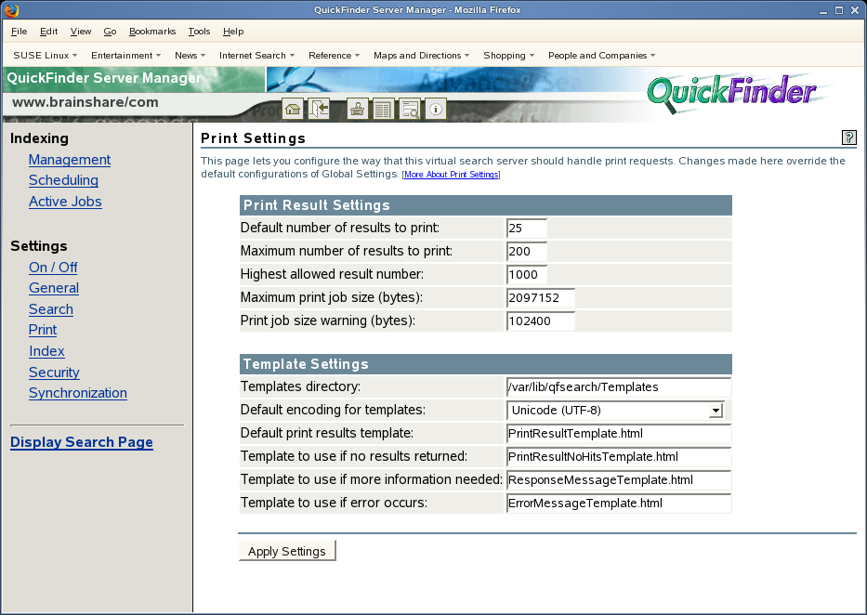Open the General settings link
Screen dimensions: 867x615
point(54,288)
